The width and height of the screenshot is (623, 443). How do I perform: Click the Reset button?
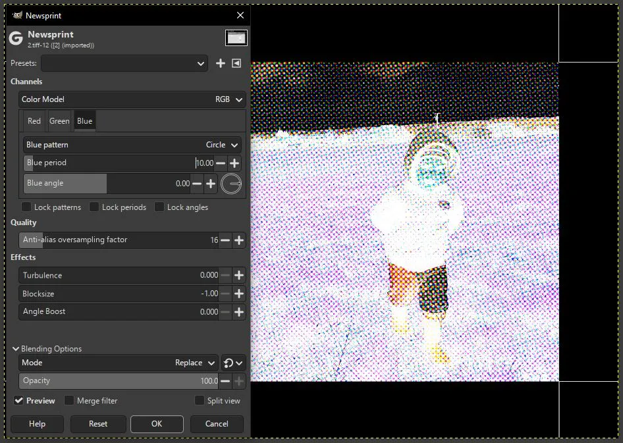coord(98,424)
